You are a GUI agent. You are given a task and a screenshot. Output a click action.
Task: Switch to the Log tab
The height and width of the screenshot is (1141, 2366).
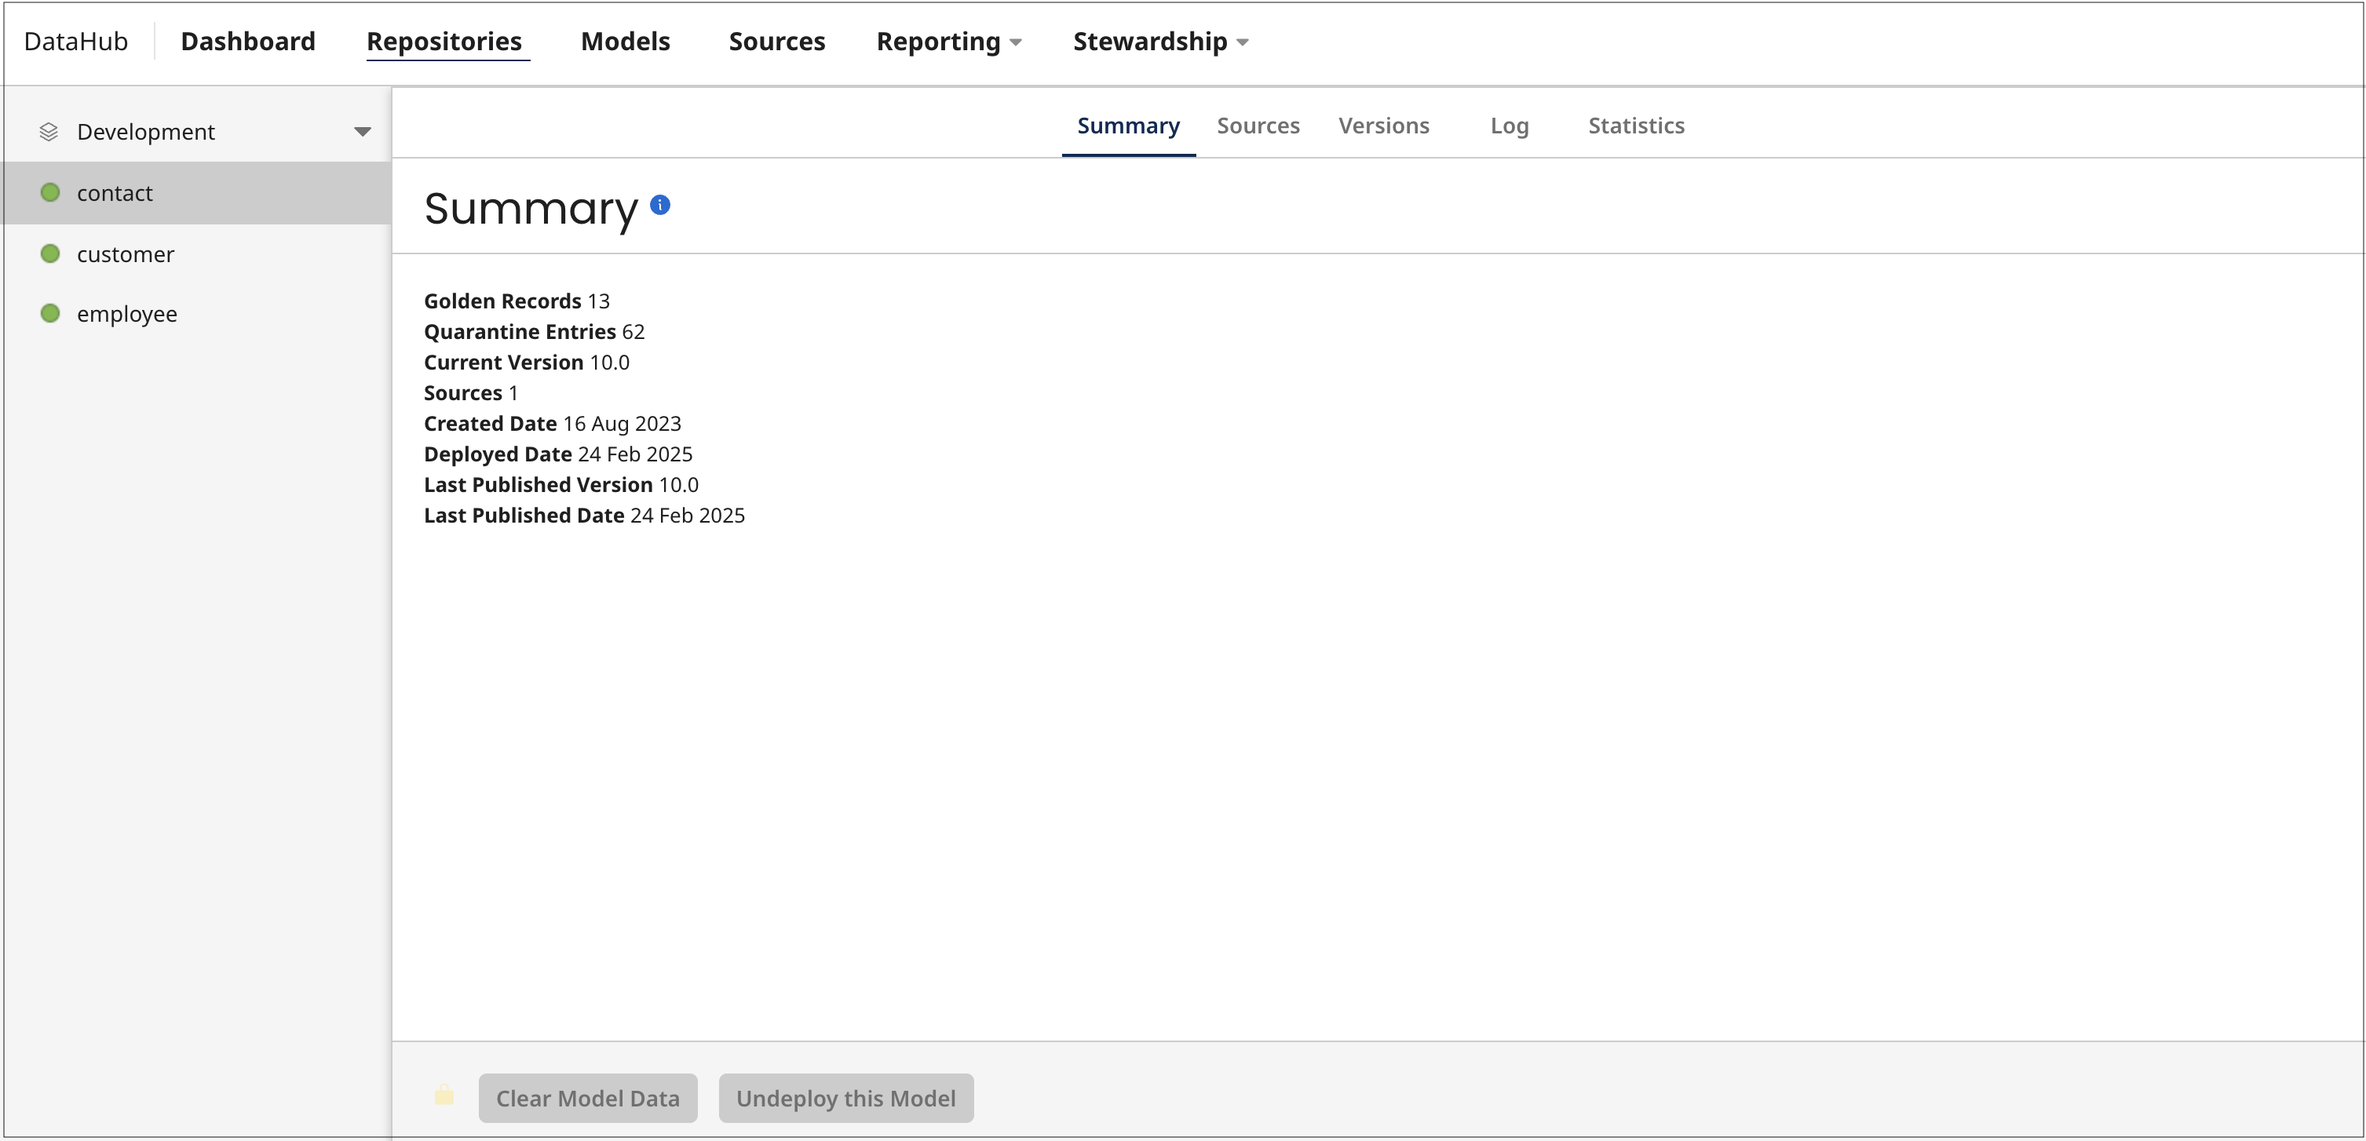coord(1509,126)
